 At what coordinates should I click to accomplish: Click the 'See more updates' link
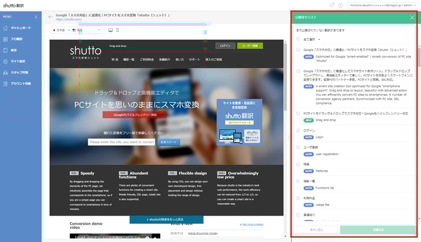point(252,224)
